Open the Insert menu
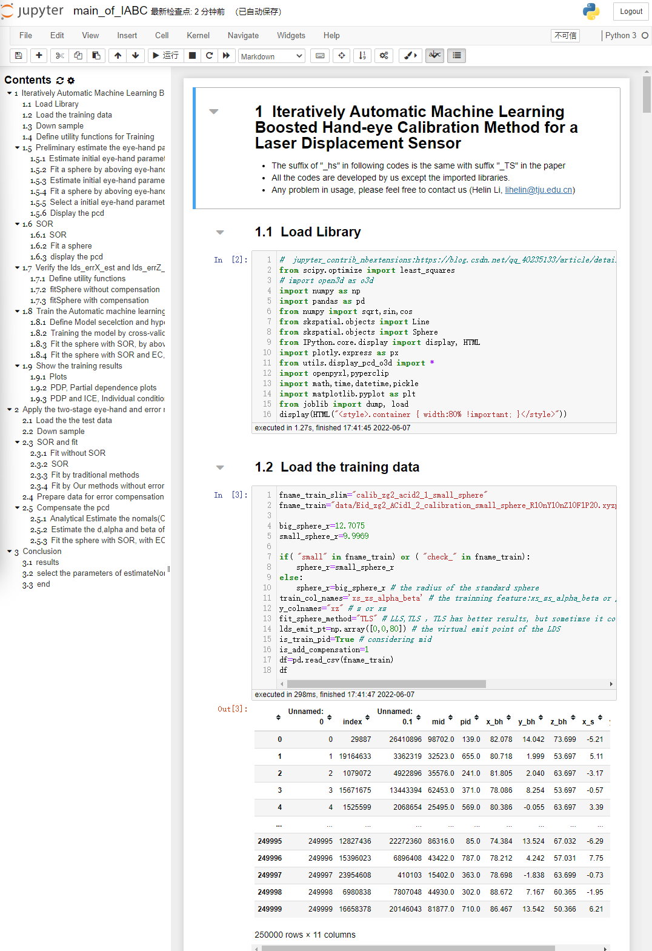The image size is (652, 951). click(127, 36)
